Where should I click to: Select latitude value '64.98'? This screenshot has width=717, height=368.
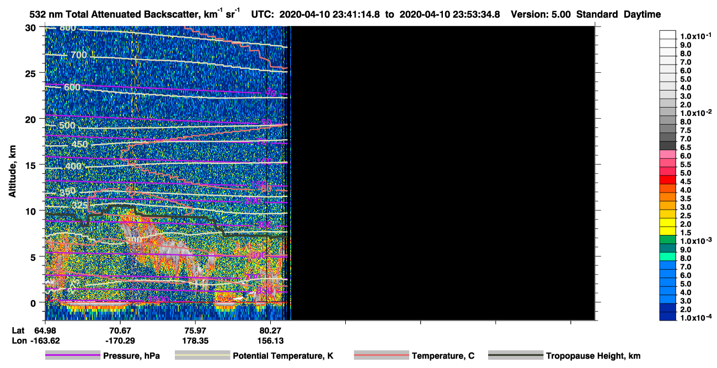tap(45, 330)
